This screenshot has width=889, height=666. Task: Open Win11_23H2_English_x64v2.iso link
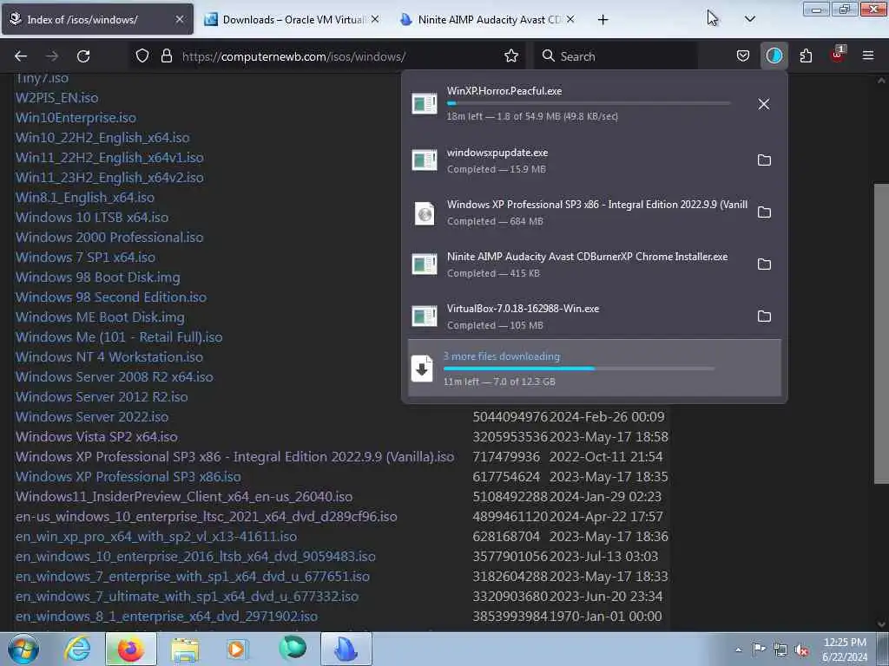point(109,177)
